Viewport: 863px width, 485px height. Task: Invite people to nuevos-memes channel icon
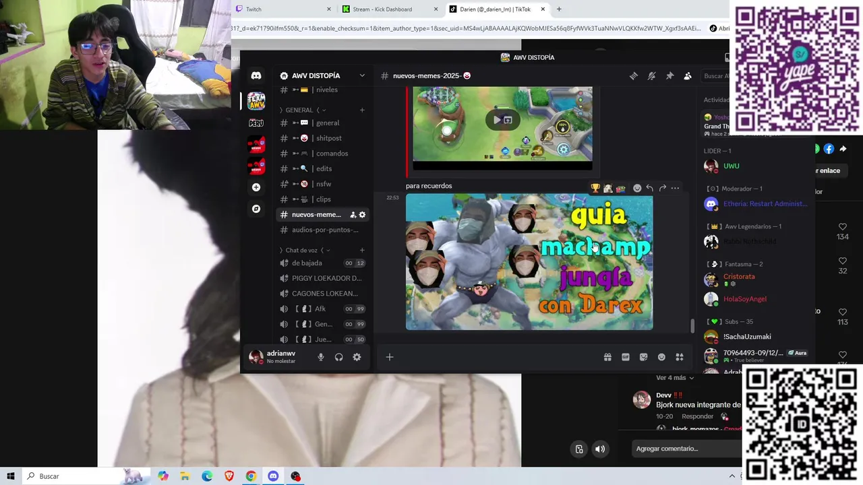pyautogui.click(x=353, y=215)
